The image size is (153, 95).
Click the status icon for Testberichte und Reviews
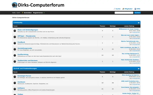click(15, 61)
